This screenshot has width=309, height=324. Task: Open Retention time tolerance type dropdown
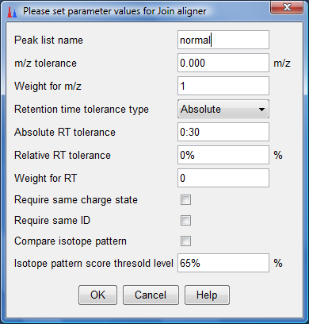pos(223,109)
